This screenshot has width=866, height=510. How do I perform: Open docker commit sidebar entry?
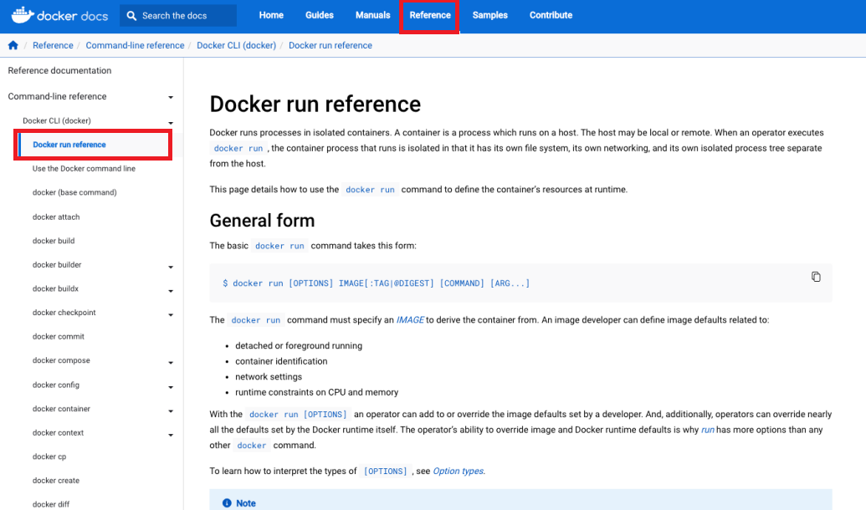pos(59,336)
